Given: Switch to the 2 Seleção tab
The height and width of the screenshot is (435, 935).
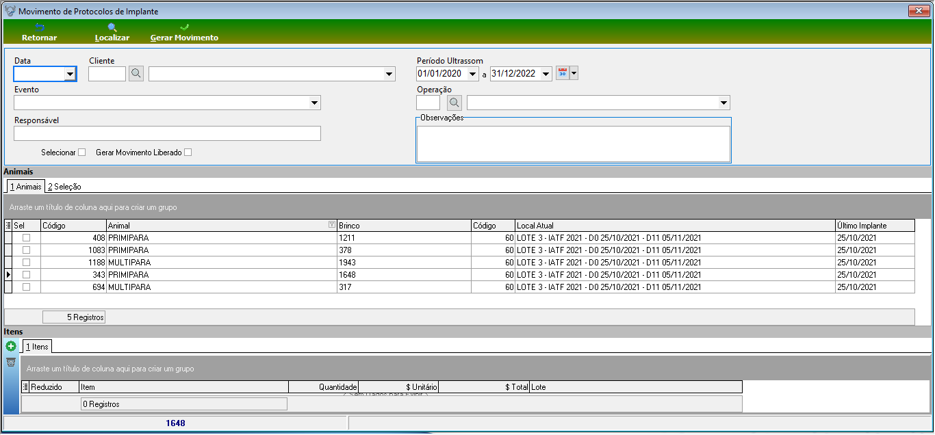Looking at the screenshot, I should click(64, 186).
